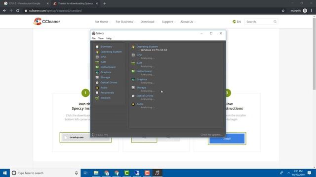Click the Peripherals mouse icon in sidebar

[x=97, y=93]
